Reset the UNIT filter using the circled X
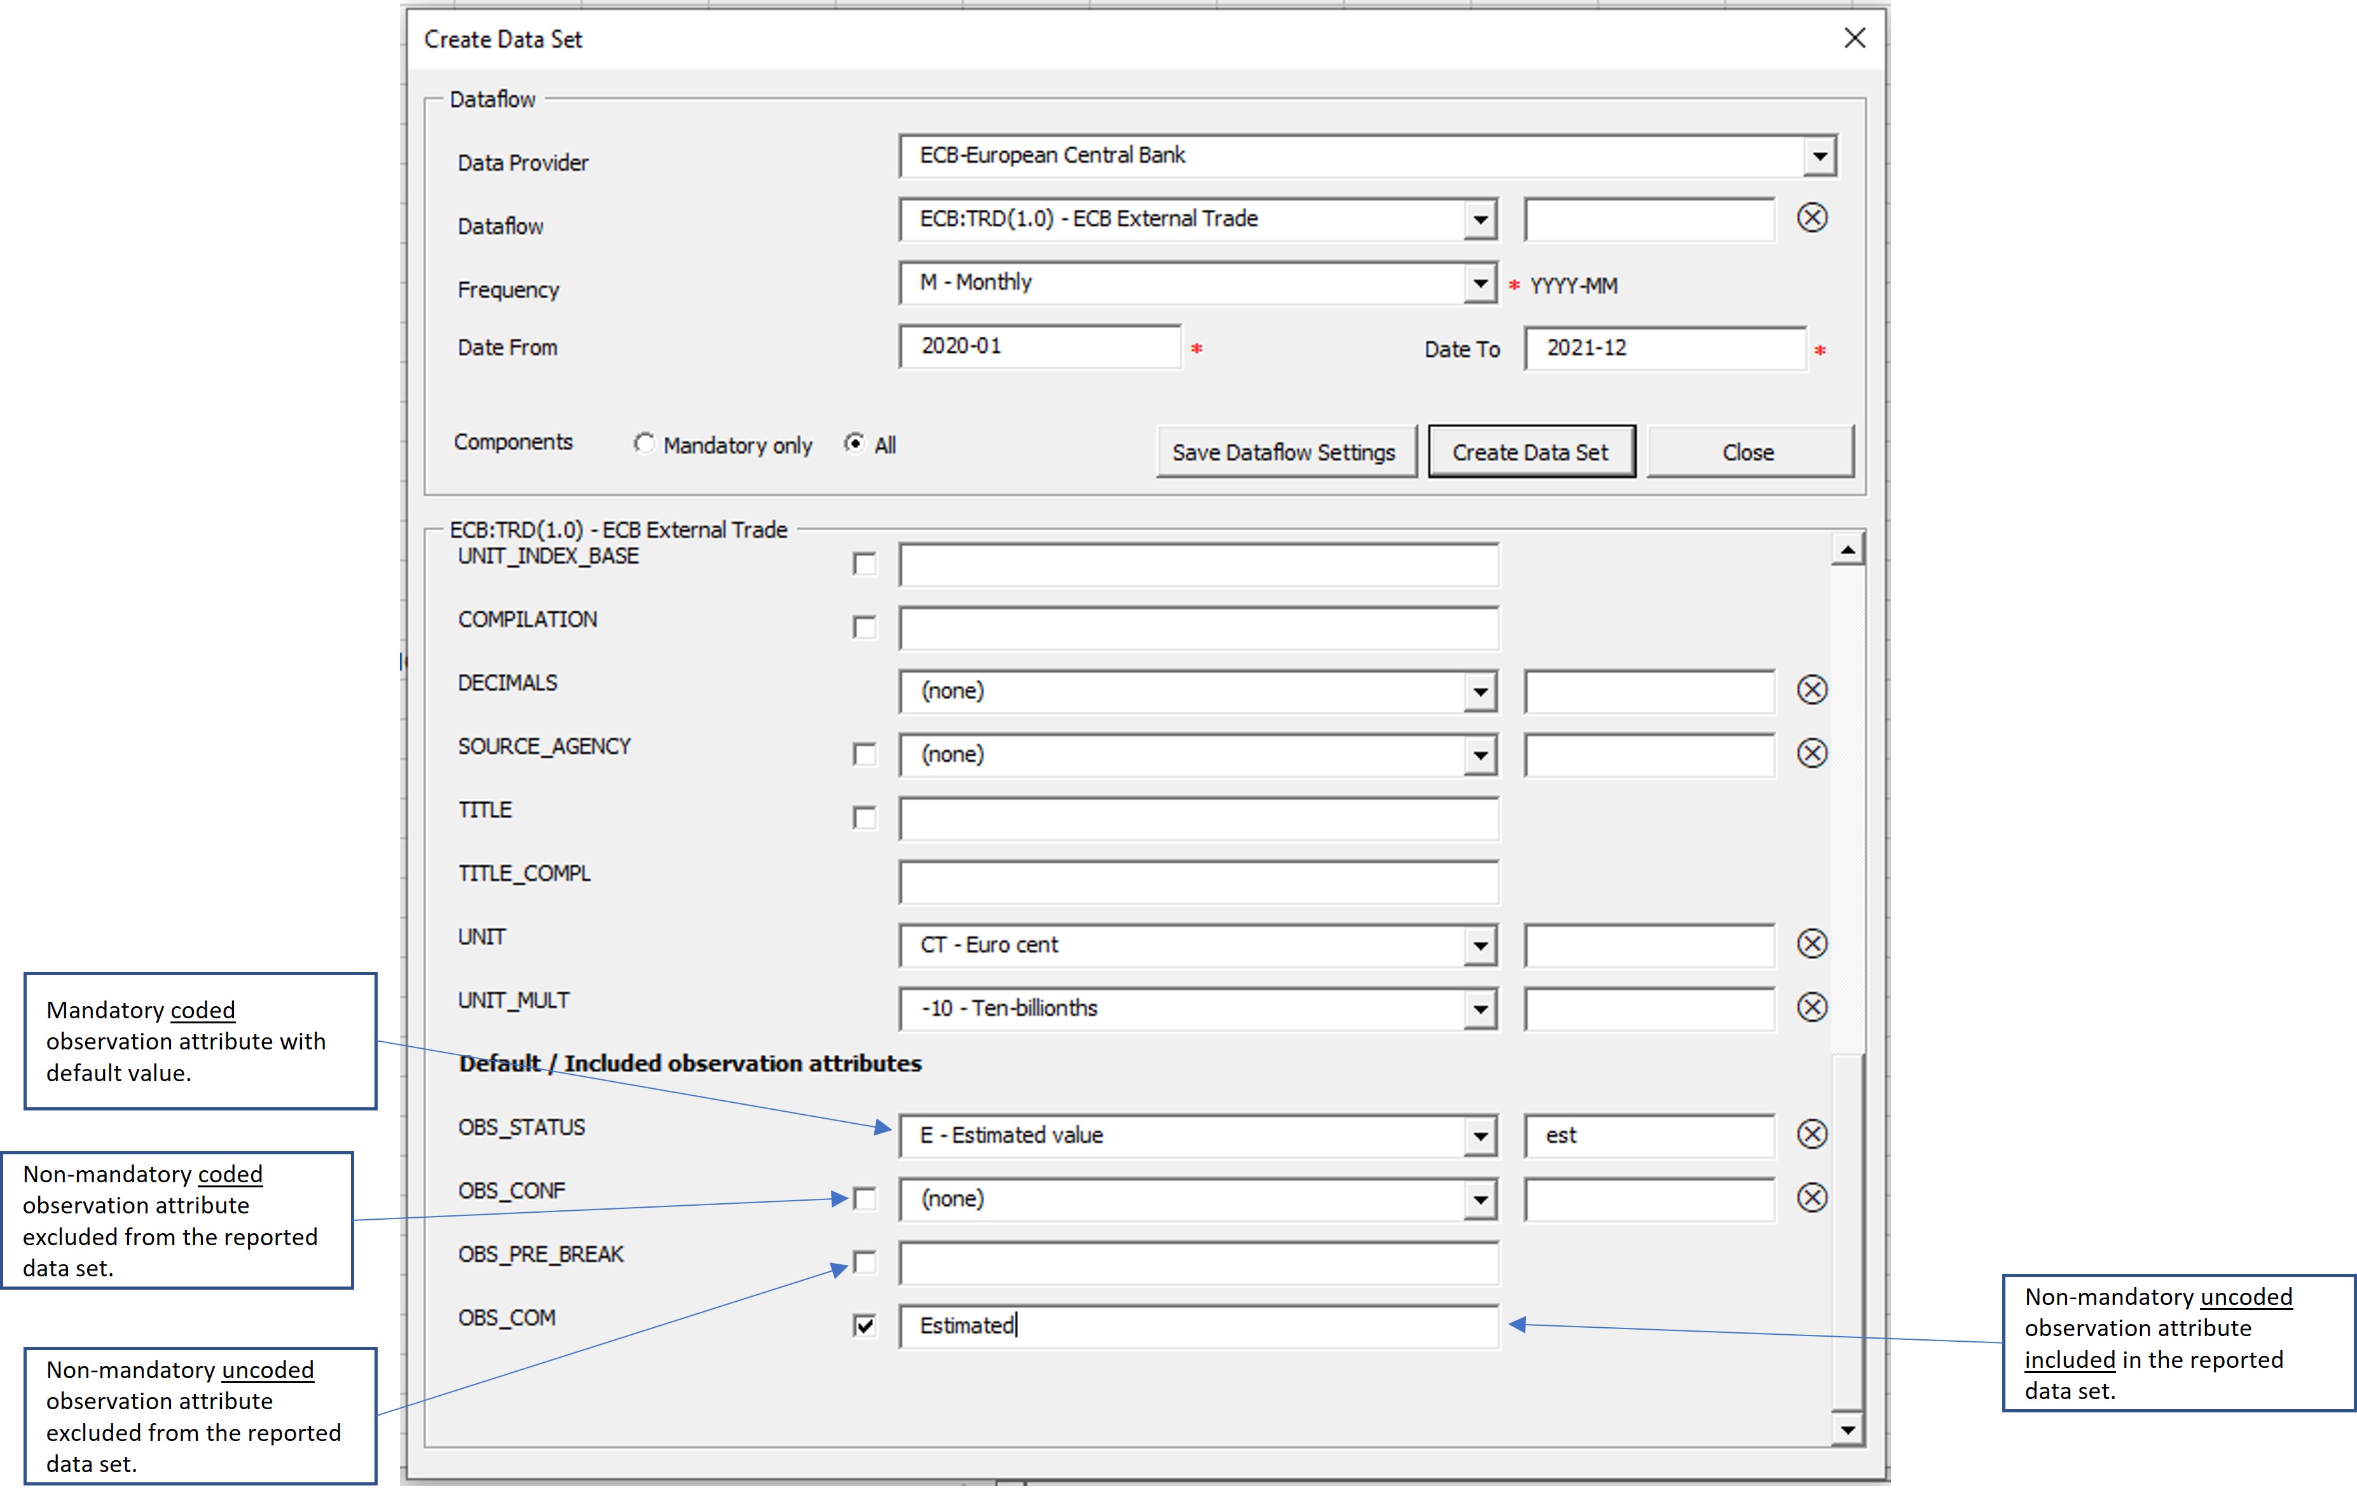 click(x=1812, y=943)
